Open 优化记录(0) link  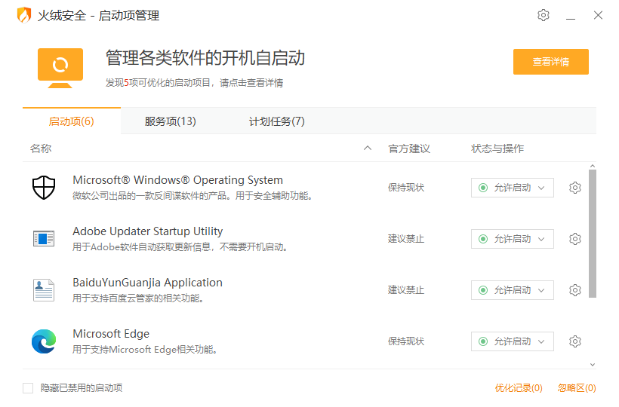tap(519, 388)
